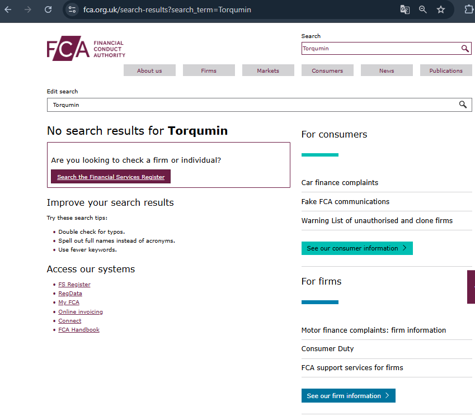Open Fake FCA communications
The width and height of the screenshot is (475, 416).
point(345,202)
